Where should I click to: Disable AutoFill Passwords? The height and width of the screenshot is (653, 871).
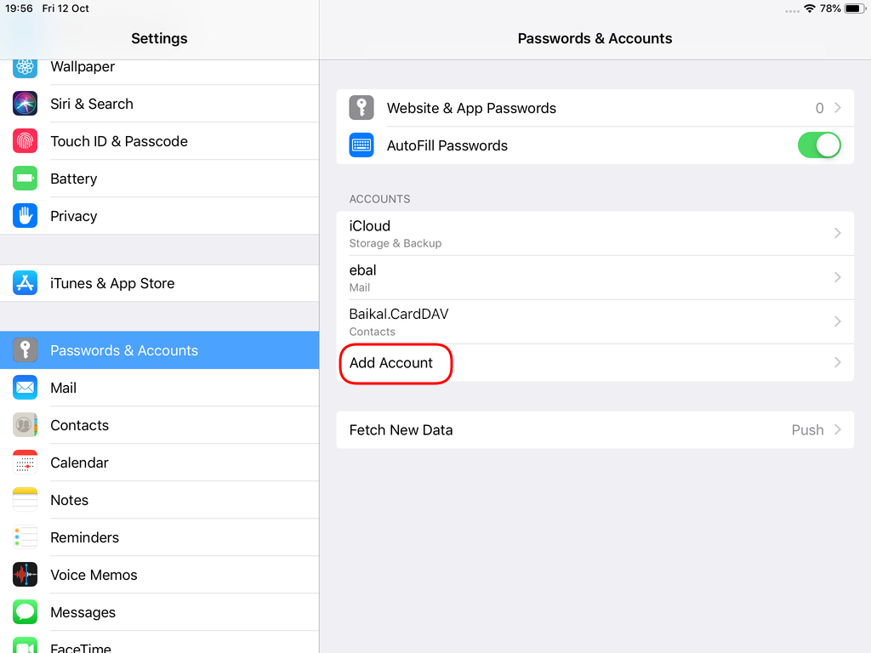(x=818, y=145)
